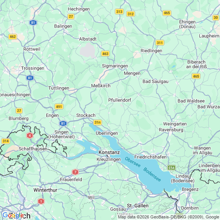The image size is (220, 220).
Task: Select the Pfullendorf town label
Action: tap(120, 100)
